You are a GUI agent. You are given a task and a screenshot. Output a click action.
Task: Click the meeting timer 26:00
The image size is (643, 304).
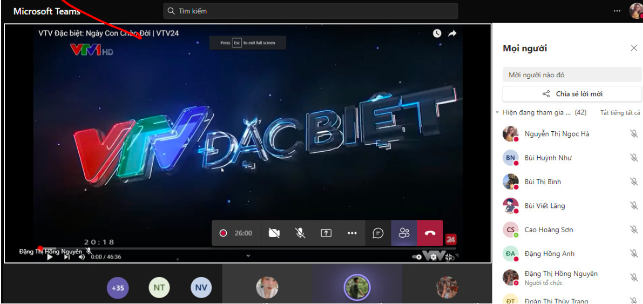(x=243, y=233)
